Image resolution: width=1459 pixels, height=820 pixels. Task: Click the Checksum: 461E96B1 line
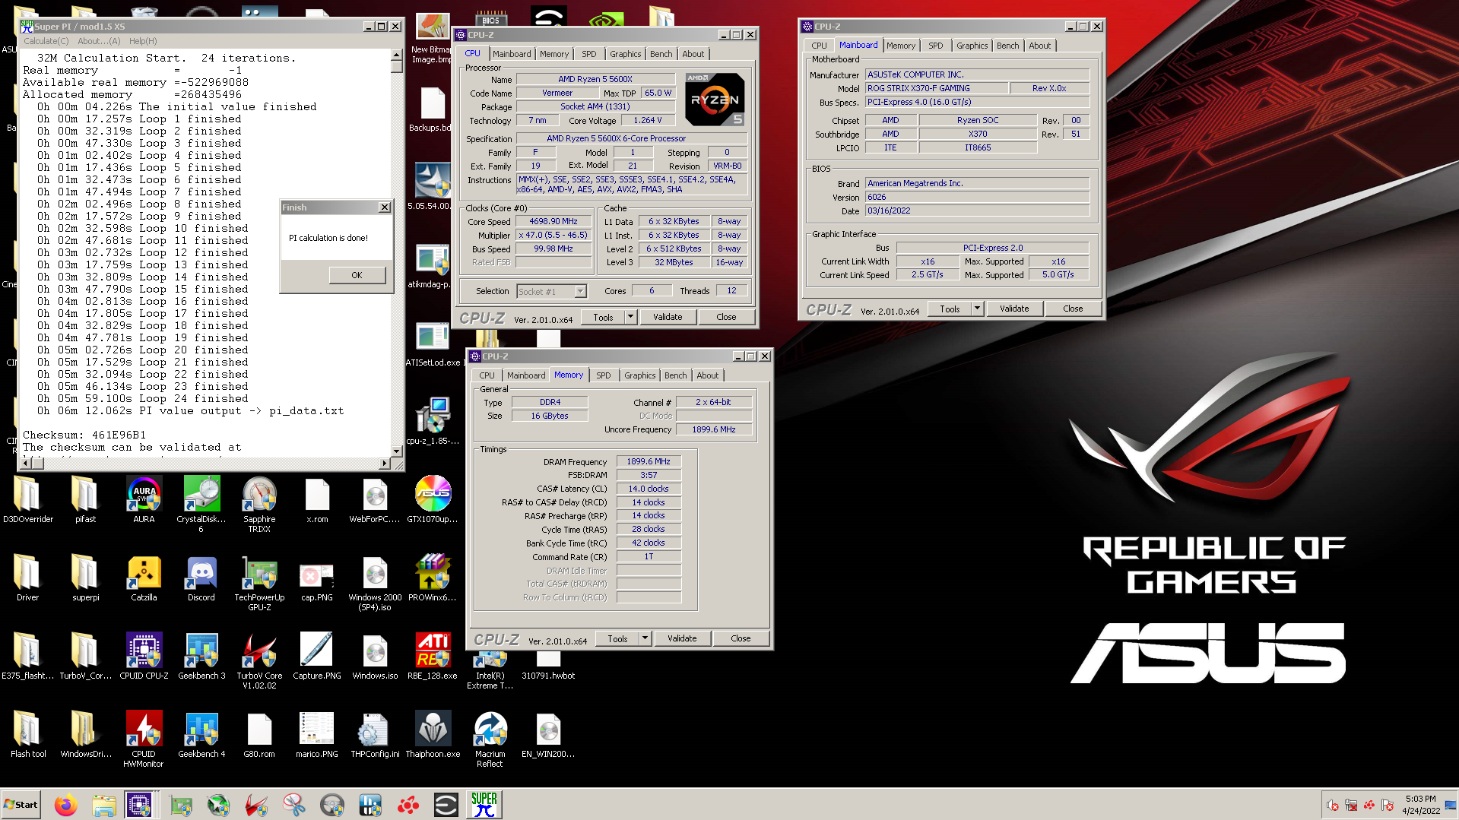pos(84,435)
